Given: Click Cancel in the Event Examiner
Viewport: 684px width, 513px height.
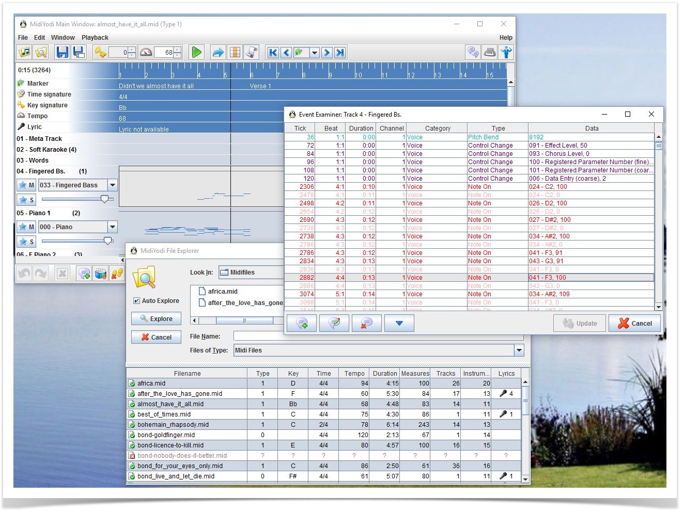Looking at the screenshot, I should click(635, 324).
